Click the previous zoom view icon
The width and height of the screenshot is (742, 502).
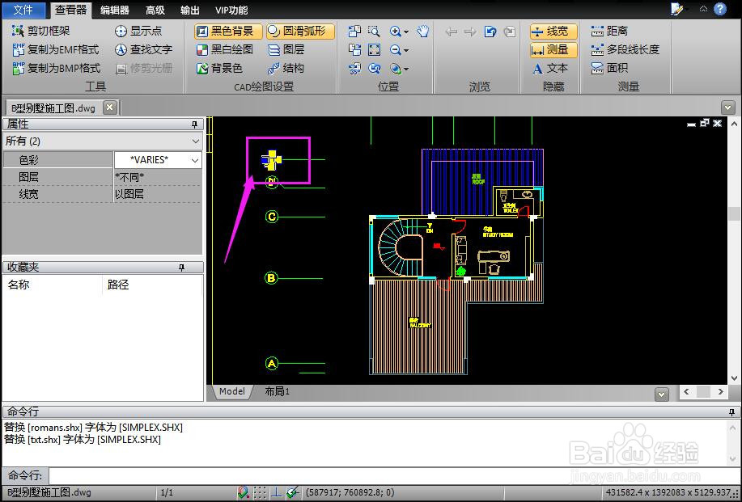tap(374, 69)
